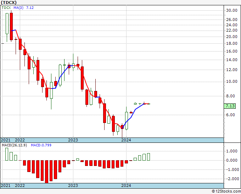241x194 pixels.
Task: Click the 20.00 price axis label
Action: 232,37
